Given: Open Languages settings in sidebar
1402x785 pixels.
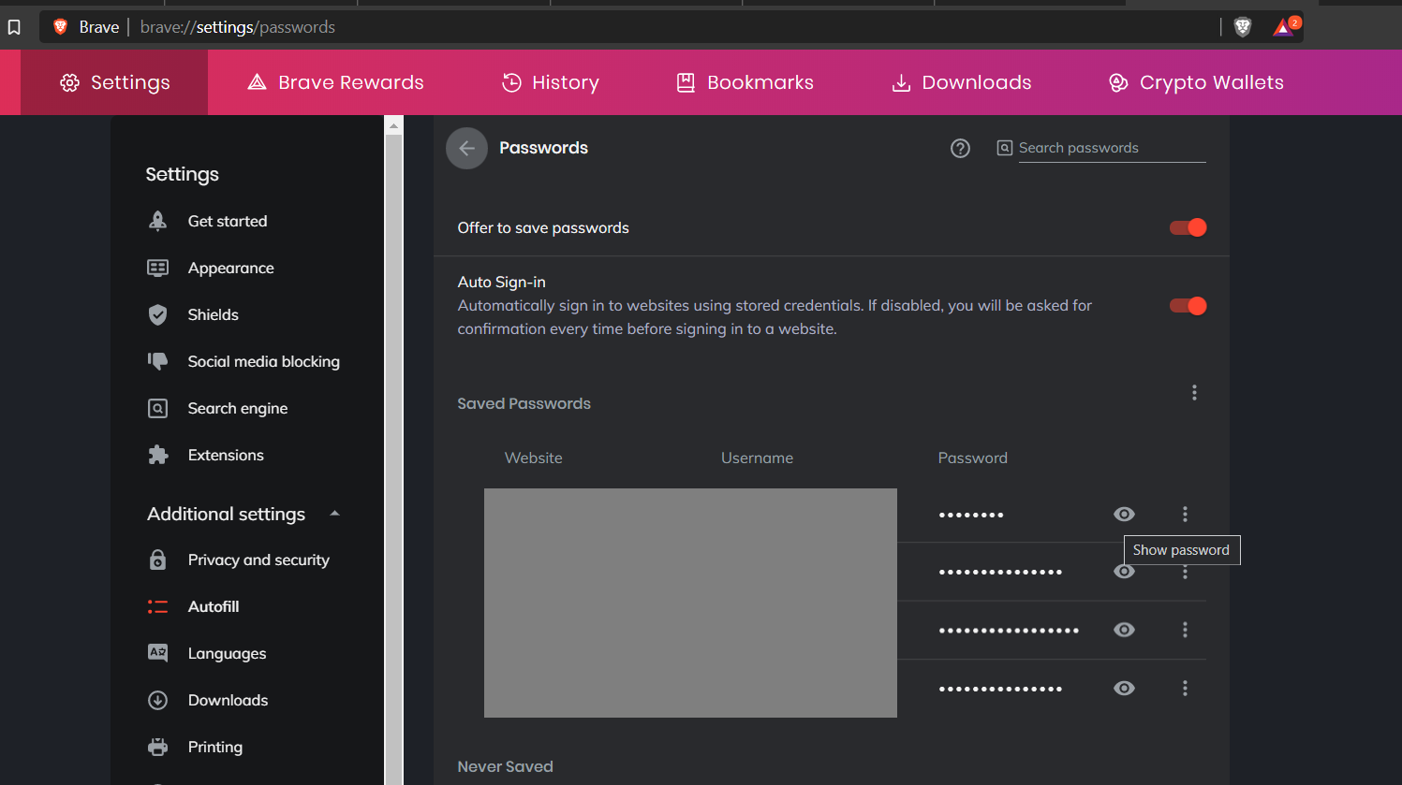Looking at the screenshot, I should click(x=228, y=653).
